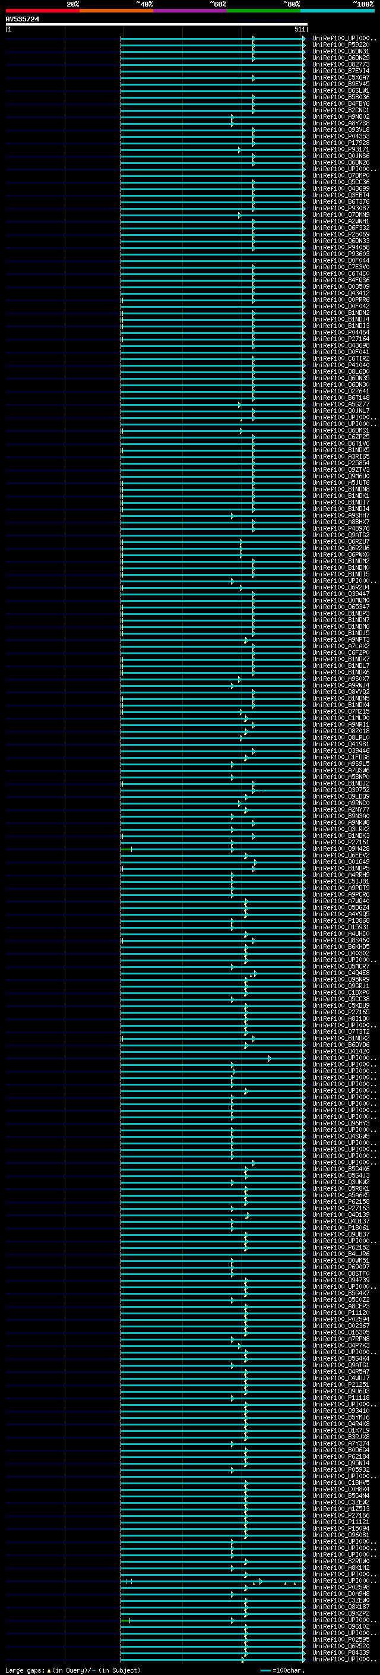Select the label UniRef100_A9SHH7
The height and width of the screenshot is (1675, 380).
(x=341, y=516)
